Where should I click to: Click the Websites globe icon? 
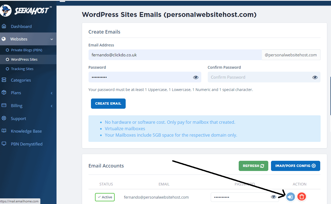click(3, 39)
